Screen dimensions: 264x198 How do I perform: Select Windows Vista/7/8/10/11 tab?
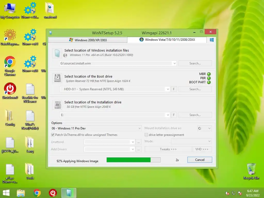(167, 40)
